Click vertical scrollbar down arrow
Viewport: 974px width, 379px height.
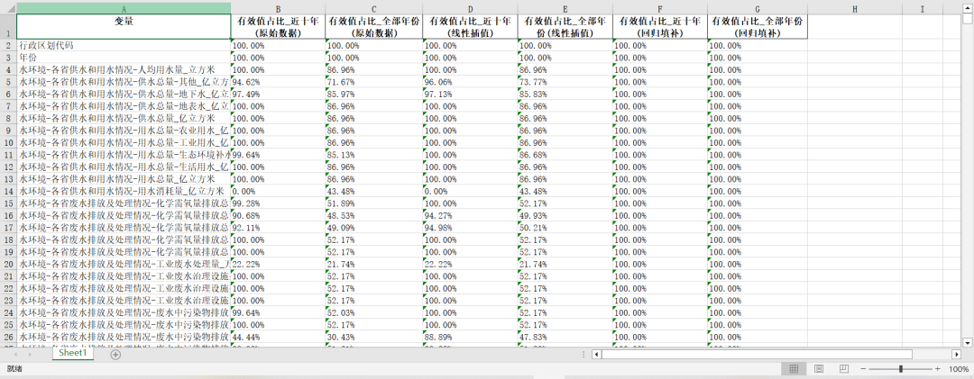pyautogui.click(x=968, y=342)
